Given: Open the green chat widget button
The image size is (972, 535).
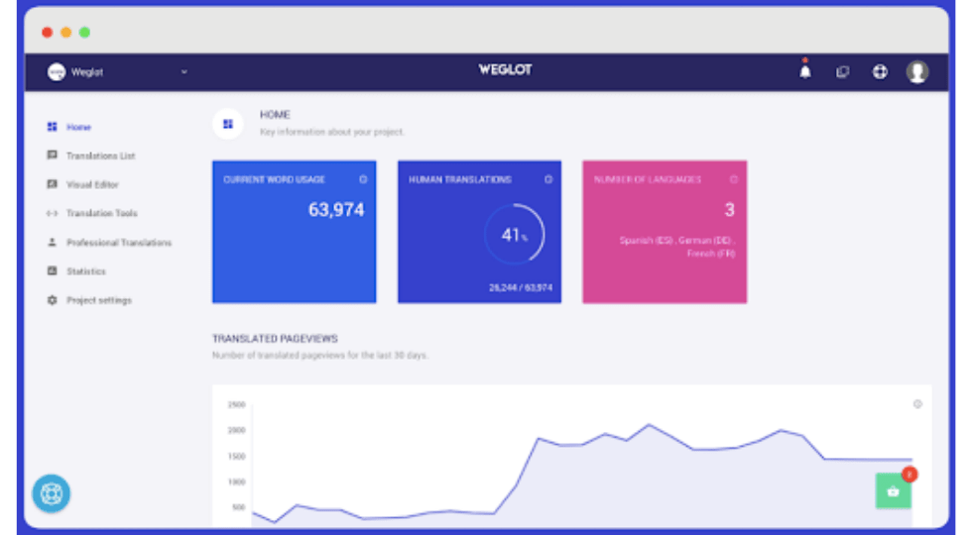Looking at the screenshot, I should [894, 490].
